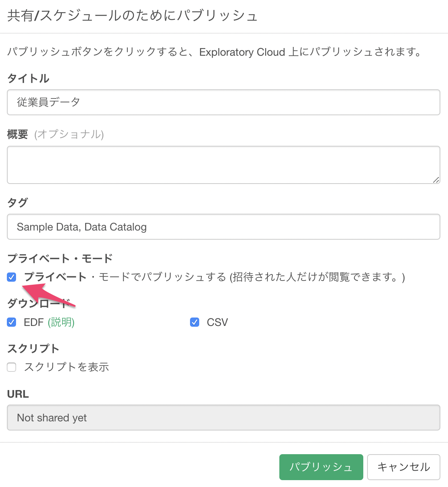Click the キャンセル button
The width and height of the screenshot is (448, 487).
click(404, 467)
